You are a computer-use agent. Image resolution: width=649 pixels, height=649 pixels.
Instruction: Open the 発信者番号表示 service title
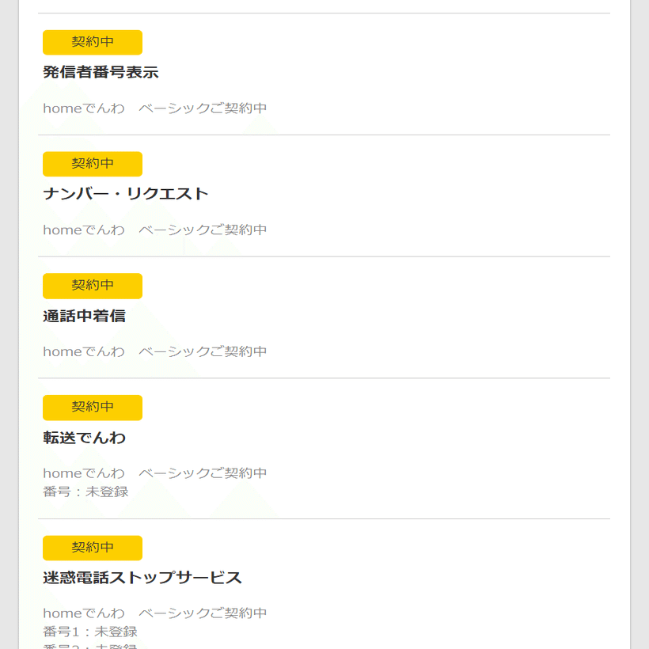[101, 73]
